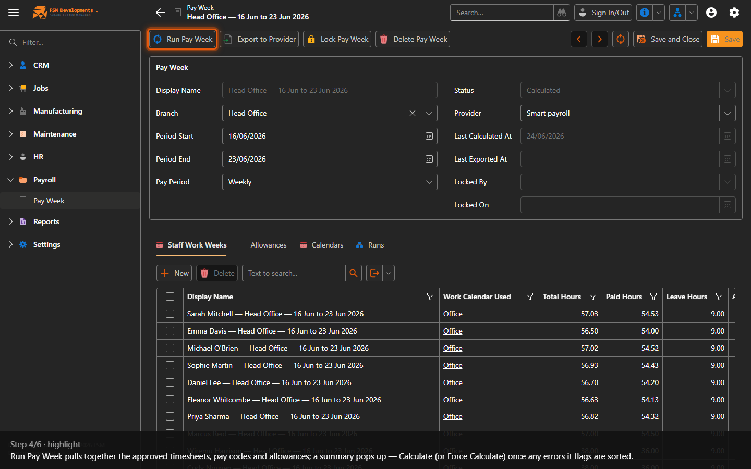Go to previous record arrow

tap(579, 39)
